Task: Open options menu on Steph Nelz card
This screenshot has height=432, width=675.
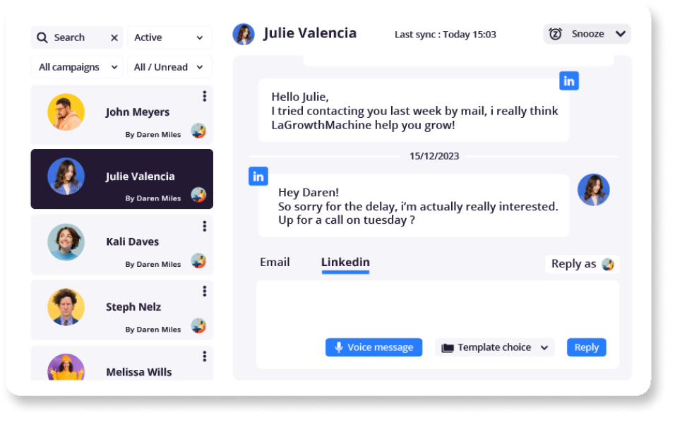Action: pos(205,292)
